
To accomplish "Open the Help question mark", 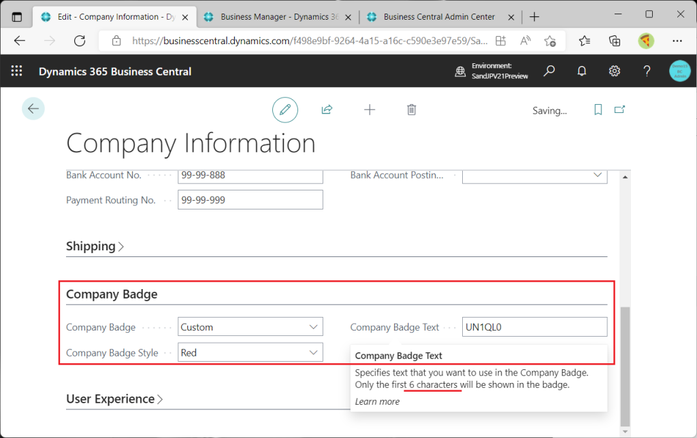I will point(647,71).
